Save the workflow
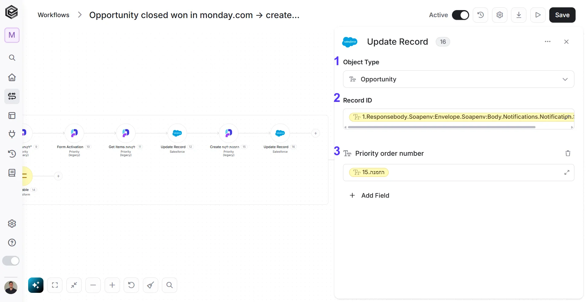 [562, 15]
